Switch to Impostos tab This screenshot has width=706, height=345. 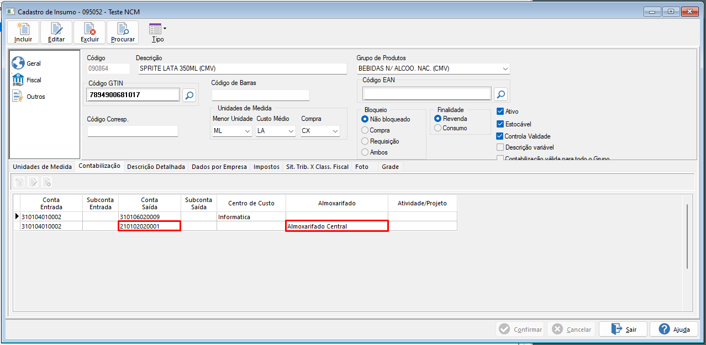tap(267, 167)
